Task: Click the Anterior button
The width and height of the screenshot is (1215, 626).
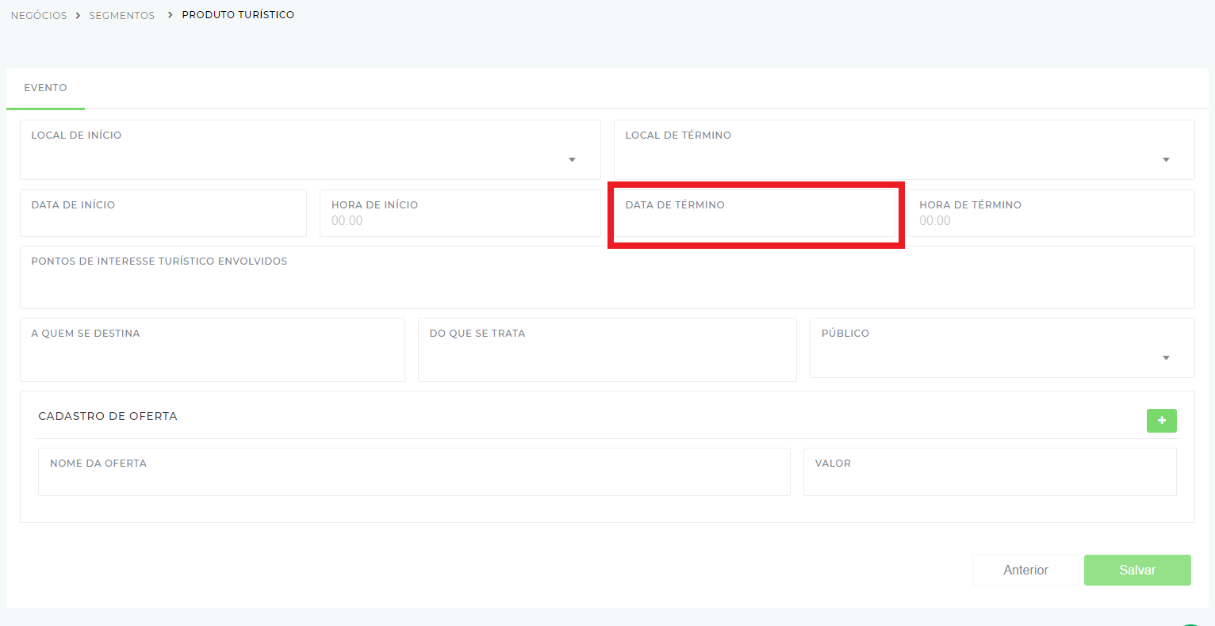Action: [1025, 570]
